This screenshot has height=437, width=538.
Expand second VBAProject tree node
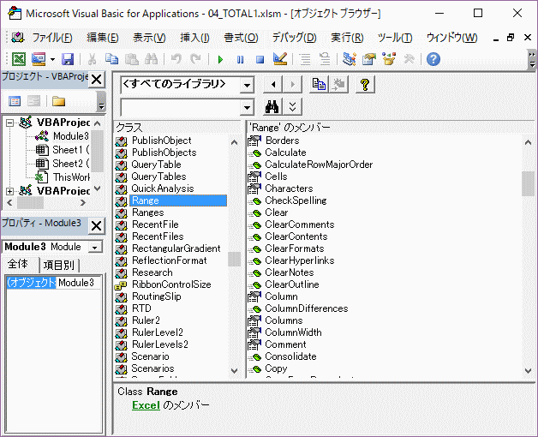[x=10, y=191]
